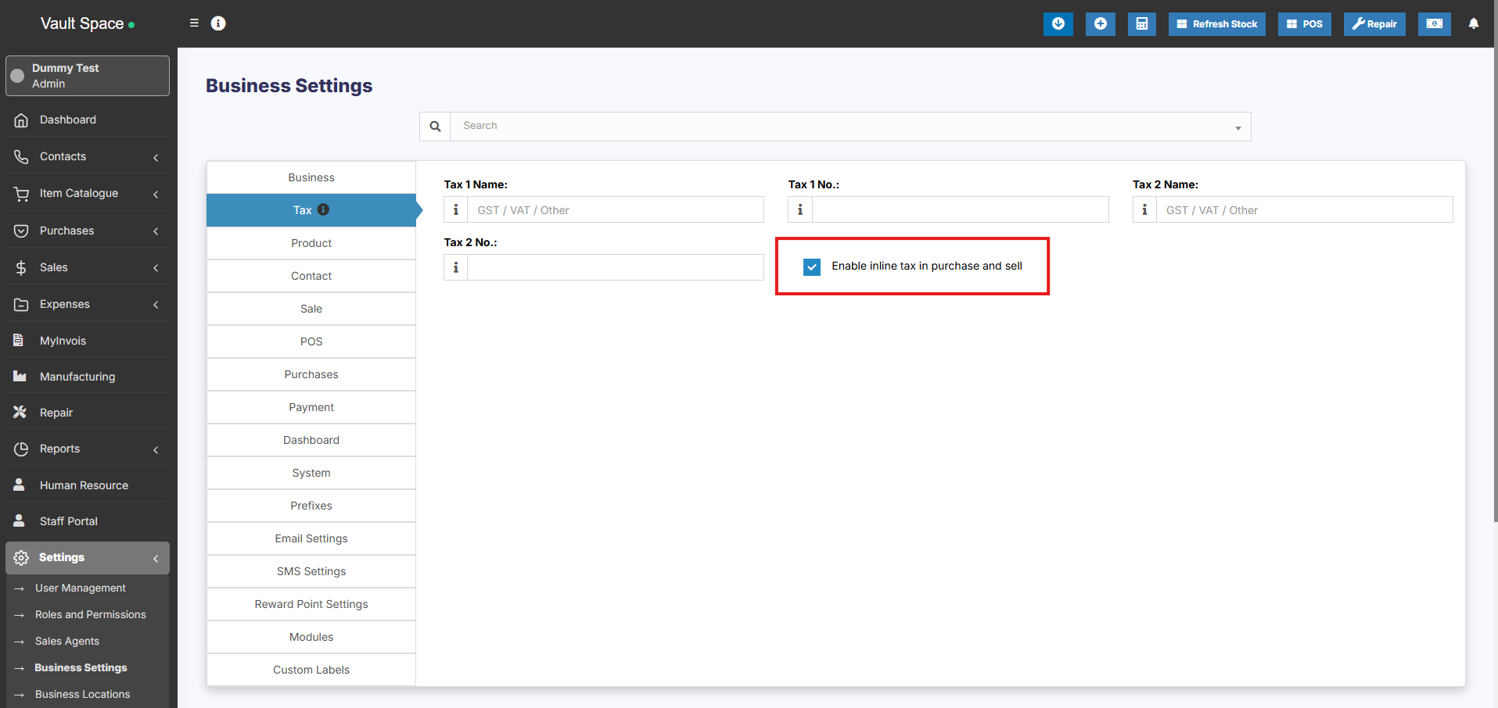Click the info icon beside Tax tab
This screenshot has height=708, width=1498.
tap(323, 209)
